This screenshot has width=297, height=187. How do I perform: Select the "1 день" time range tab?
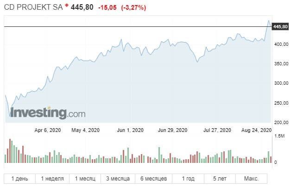[x=20, y=178]
